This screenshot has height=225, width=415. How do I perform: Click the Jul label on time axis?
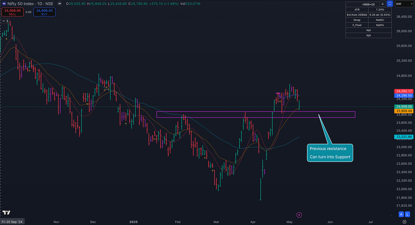click(371, 222)
